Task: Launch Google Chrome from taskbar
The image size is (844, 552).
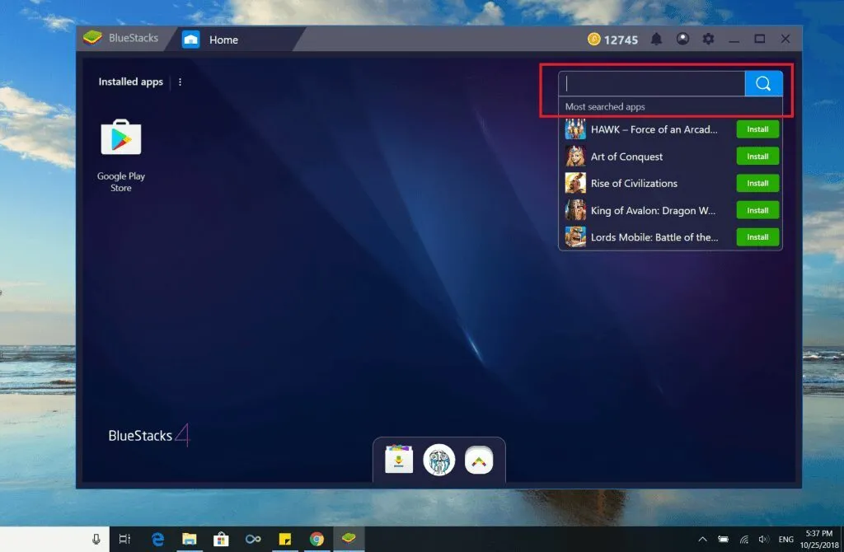Action: pyautogui.click(x=316, y=539)
